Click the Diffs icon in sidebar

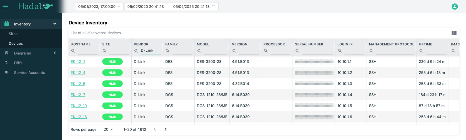click(x=7, y=63)
